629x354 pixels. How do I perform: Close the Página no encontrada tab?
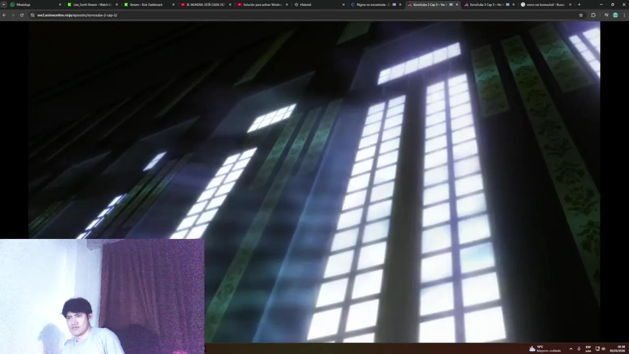click(400, 4)
